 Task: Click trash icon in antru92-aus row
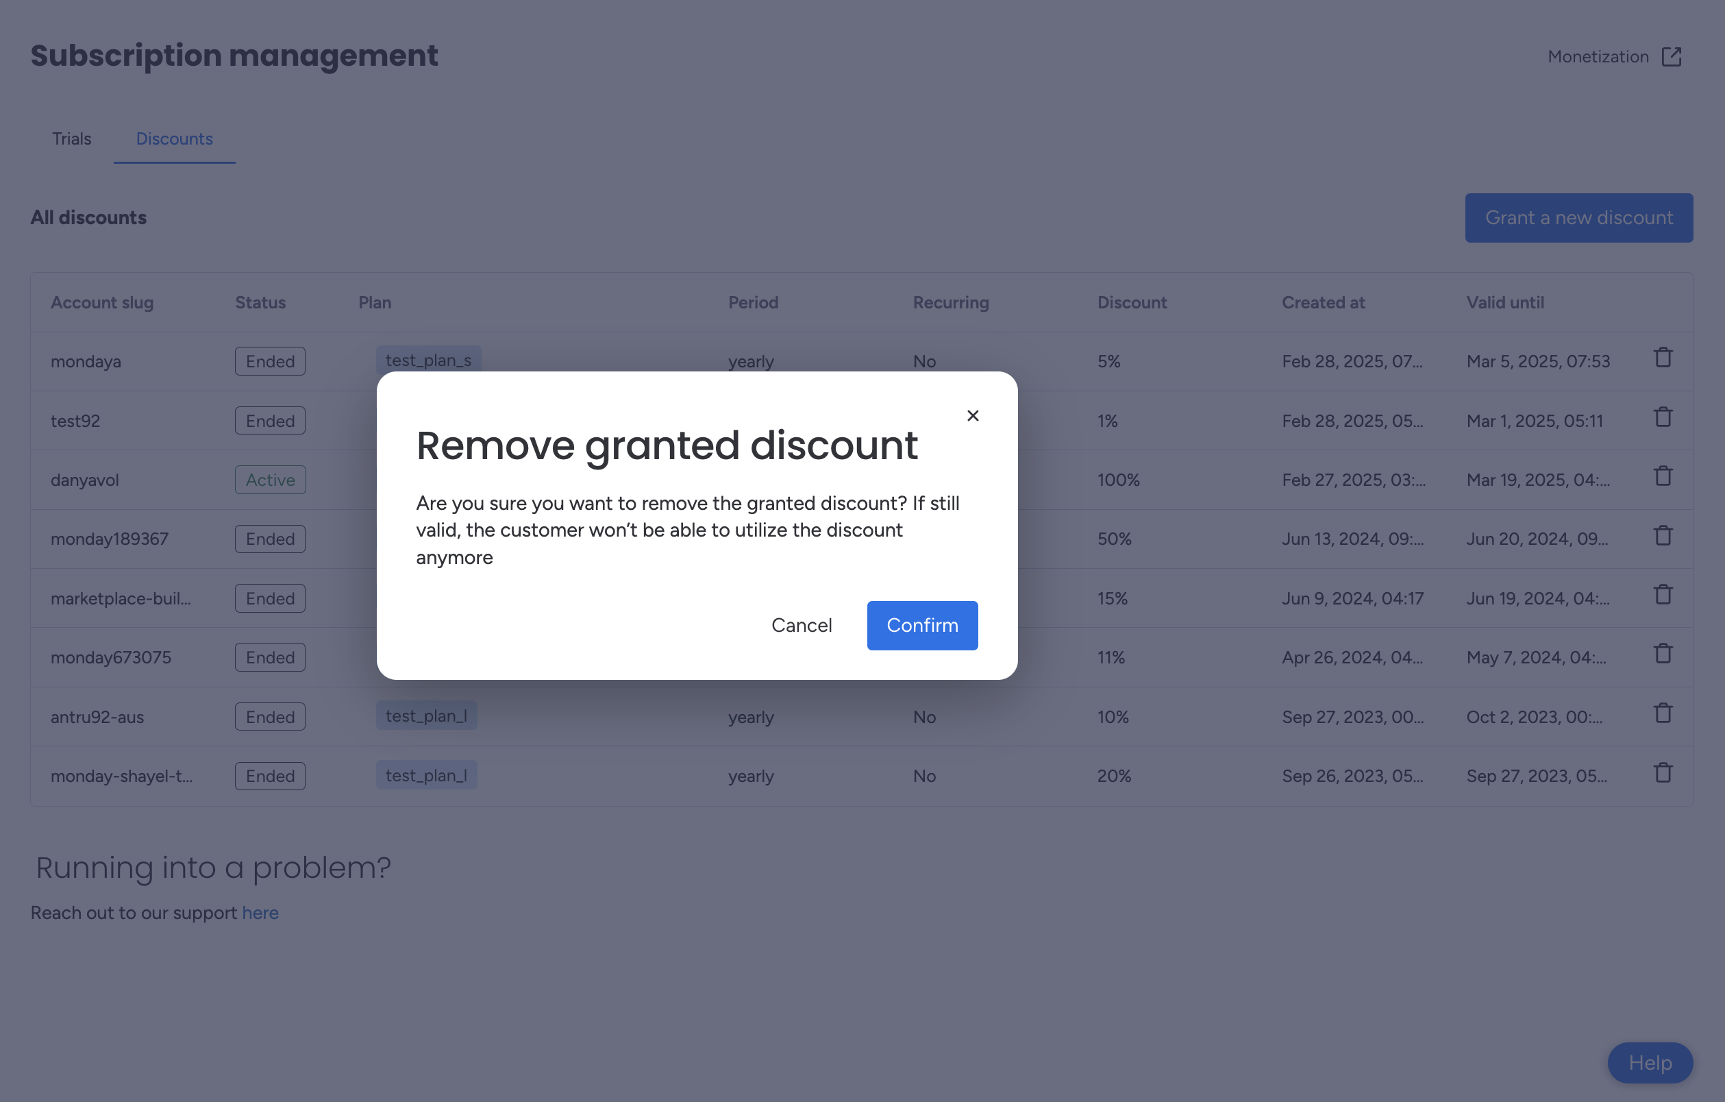click(x=1663, y=713)
